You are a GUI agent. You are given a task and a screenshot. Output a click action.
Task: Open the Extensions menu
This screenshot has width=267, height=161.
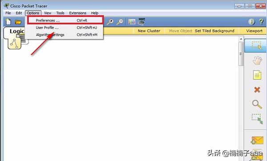point(77,13)
